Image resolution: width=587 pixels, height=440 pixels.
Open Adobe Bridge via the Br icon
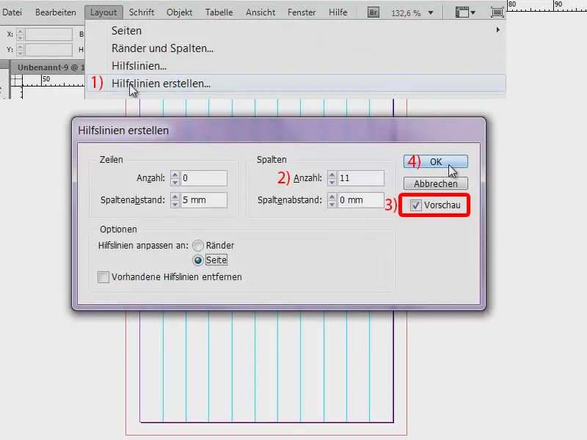tap(373, 12)
